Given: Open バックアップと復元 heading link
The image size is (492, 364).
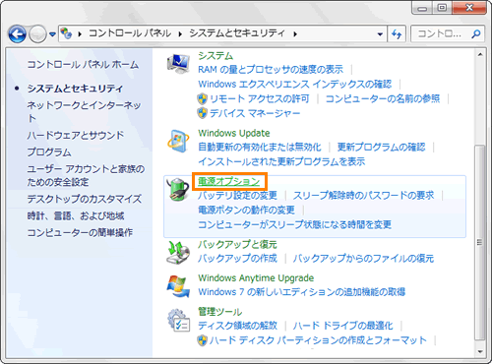Looking at the screenshot, I should pos(237,244).
